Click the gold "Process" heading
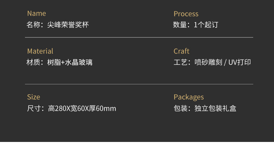This screenshot has width=274, height=152. 186,14
